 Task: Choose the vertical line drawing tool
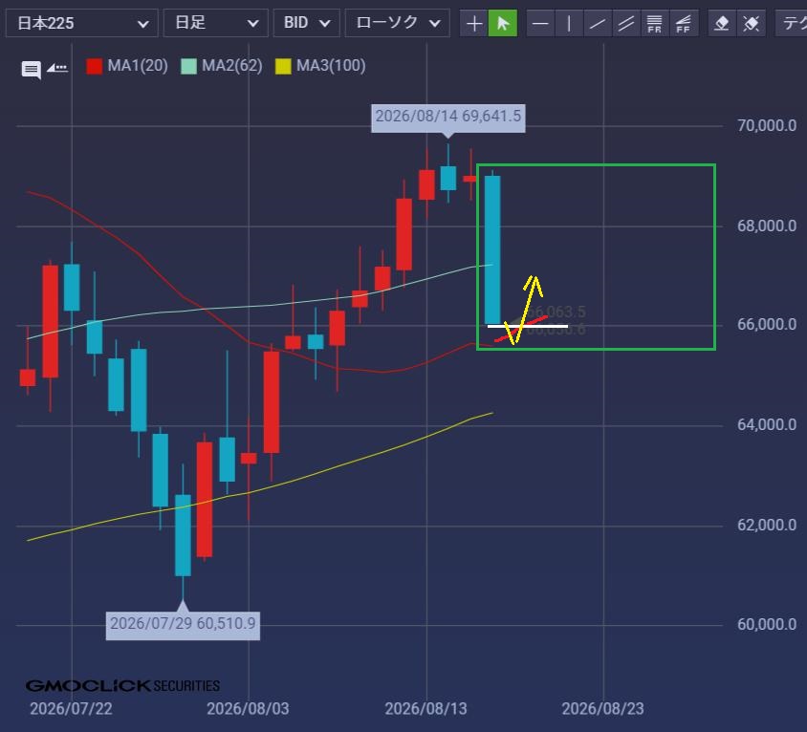click(x=569, y=23)
